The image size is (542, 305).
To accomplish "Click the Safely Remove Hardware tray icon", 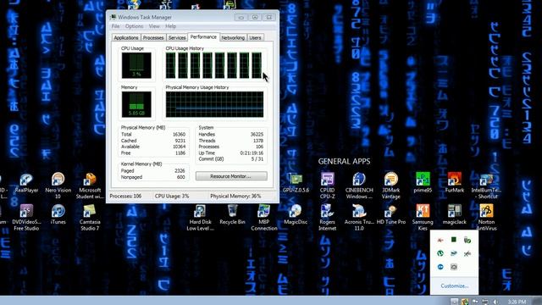I will 467,240.
